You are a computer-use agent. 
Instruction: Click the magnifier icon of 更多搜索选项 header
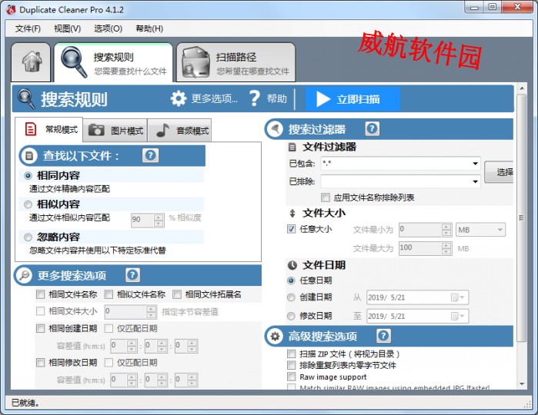click(24, 275)
